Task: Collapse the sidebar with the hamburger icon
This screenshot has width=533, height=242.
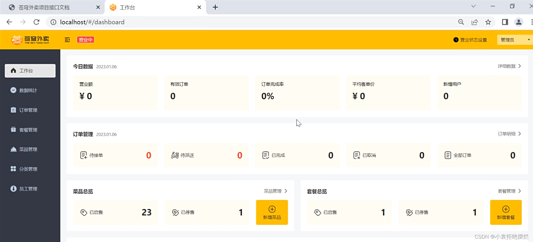Action: (67, 40)
